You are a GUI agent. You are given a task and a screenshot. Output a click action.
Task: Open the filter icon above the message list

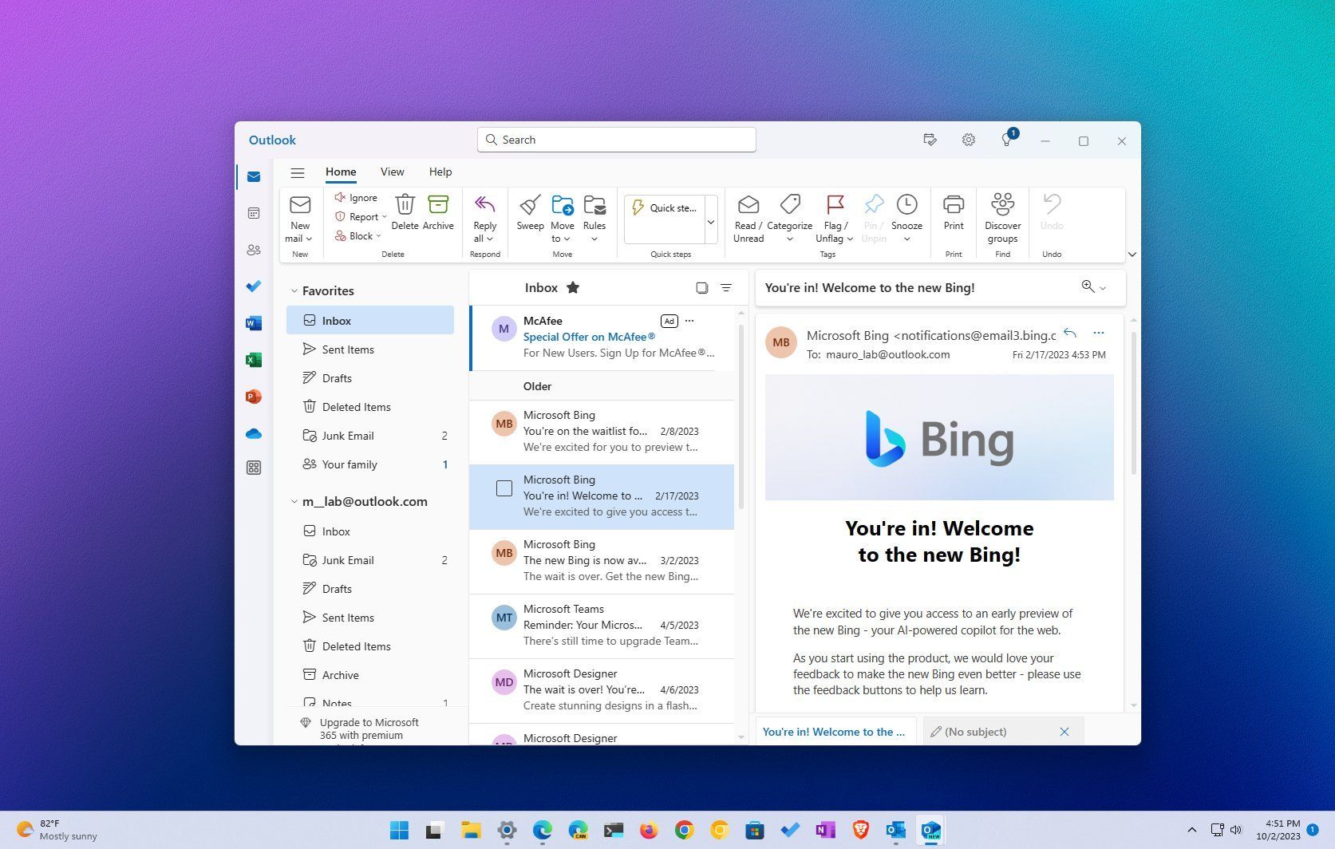coord(725,287)
